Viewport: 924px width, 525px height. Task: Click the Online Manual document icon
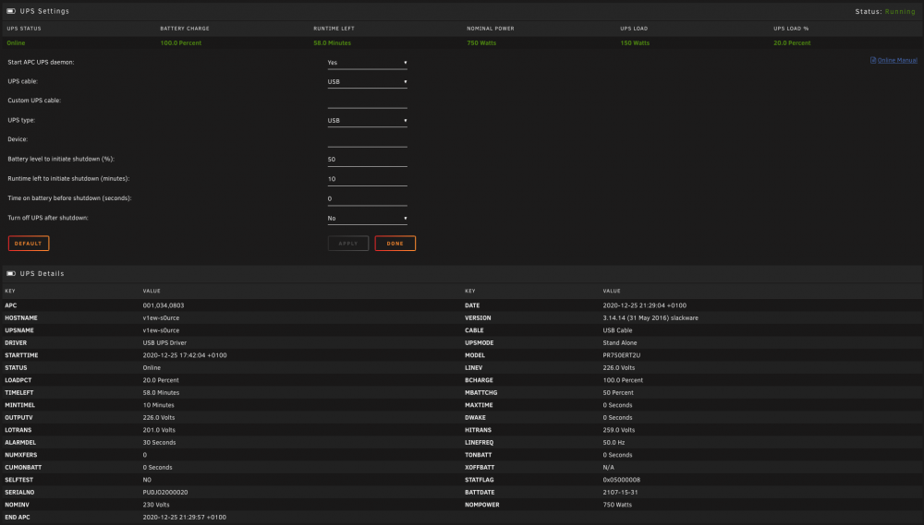click(873, 60)
